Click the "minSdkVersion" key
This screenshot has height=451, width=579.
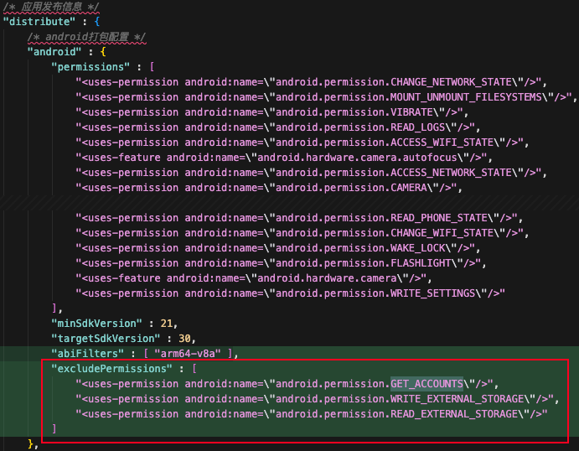point(96,324)
